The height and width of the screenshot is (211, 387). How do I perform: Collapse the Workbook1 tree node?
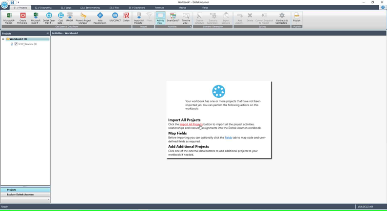pyautogui.click(x=3, y=39)
